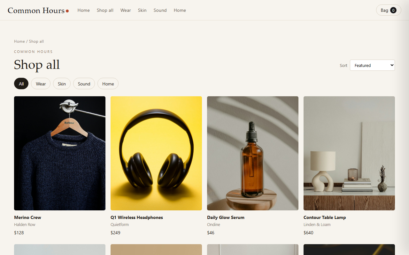
Task: Expand the Sort dropdown showing Featured
Action: 372,65
